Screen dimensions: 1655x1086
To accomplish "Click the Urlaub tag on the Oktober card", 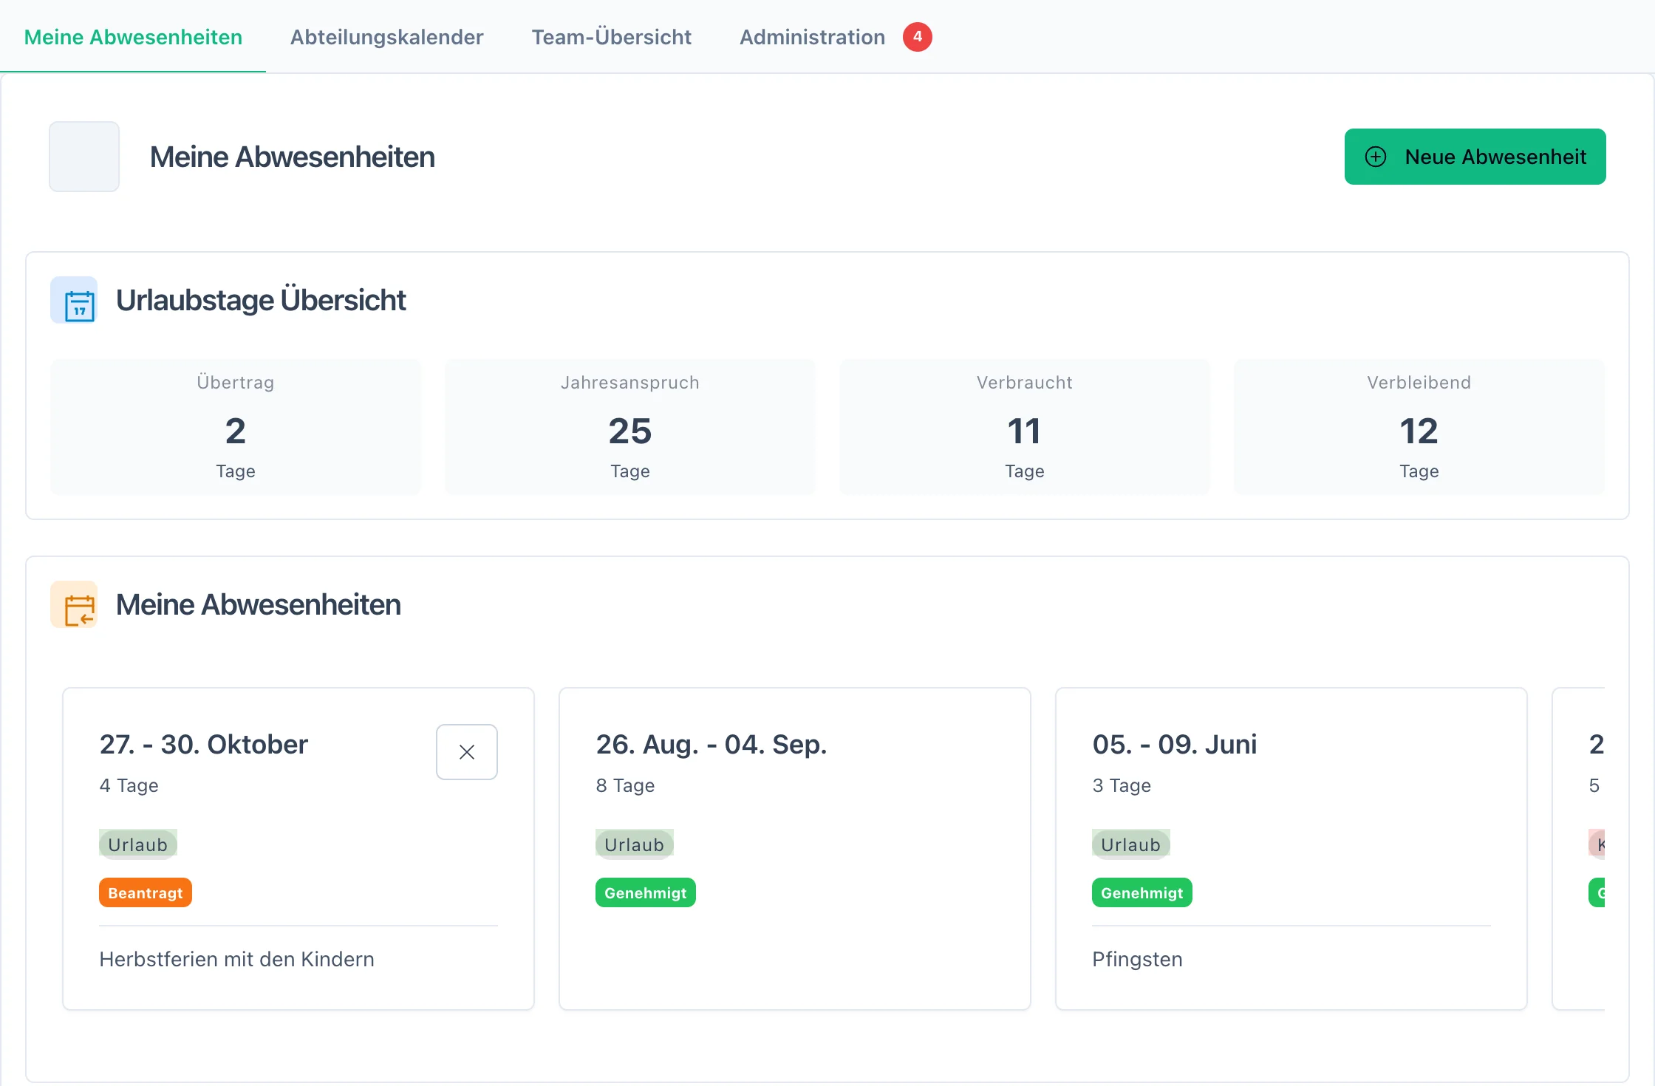I will [x=138, y=844].
